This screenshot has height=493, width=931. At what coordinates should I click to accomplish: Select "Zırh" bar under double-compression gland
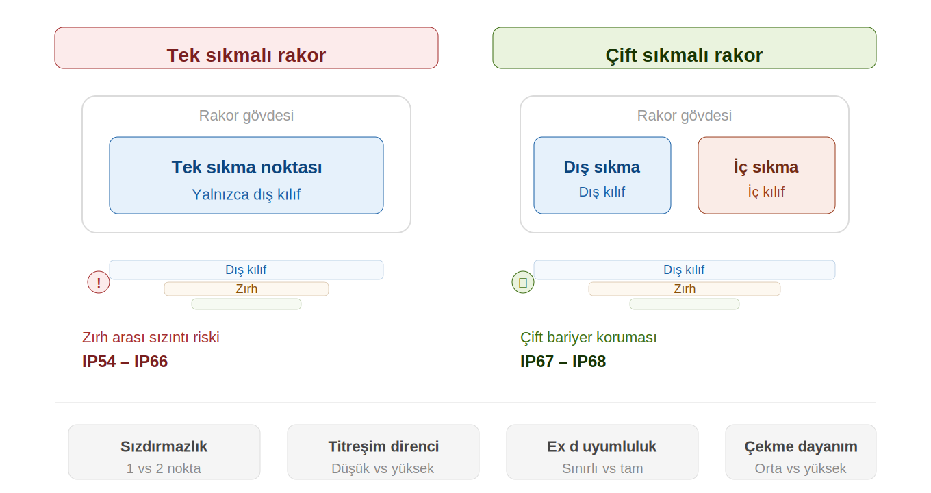pyautogui.click(x=685, y=289)
